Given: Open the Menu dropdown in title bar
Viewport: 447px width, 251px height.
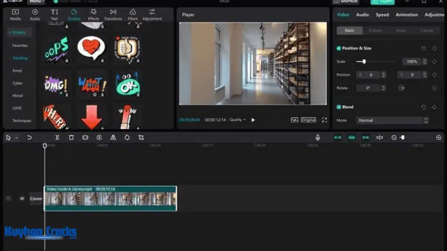Looking at the screenshot, I should tap(36, 2).
